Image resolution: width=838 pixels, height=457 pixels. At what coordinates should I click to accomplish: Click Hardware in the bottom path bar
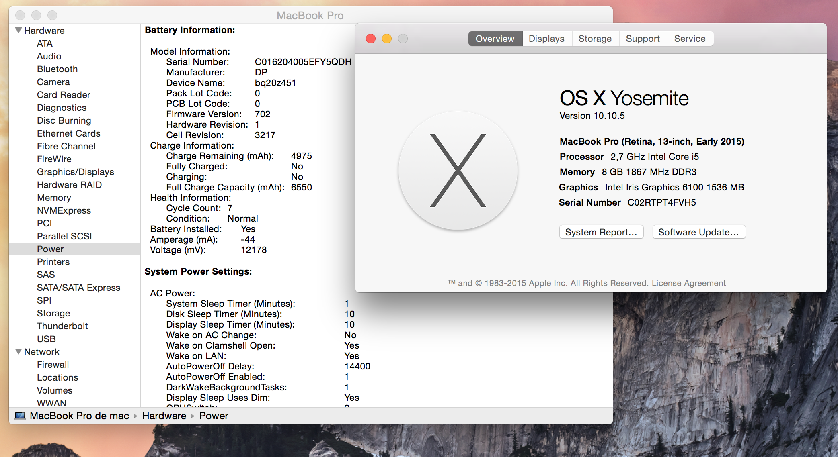(164, 416)
